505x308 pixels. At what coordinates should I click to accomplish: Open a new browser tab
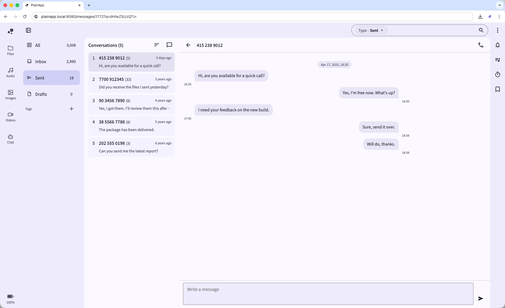(x=89, y=5)
